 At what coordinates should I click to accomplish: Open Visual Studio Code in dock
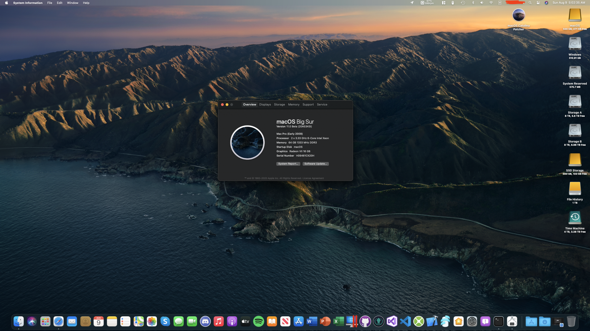pos(405,321)
